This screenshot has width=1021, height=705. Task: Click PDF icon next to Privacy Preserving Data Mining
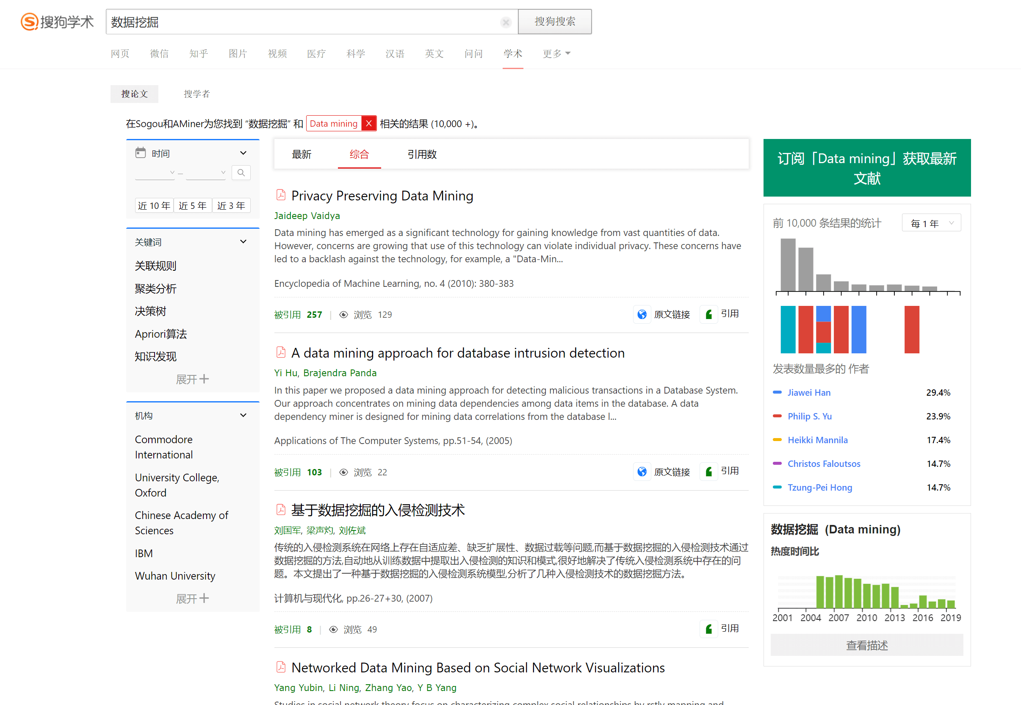(x=281, y=195)
